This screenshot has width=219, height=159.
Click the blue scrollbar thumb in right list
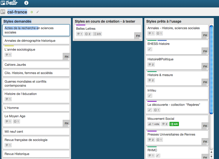(x=212, y=69)
